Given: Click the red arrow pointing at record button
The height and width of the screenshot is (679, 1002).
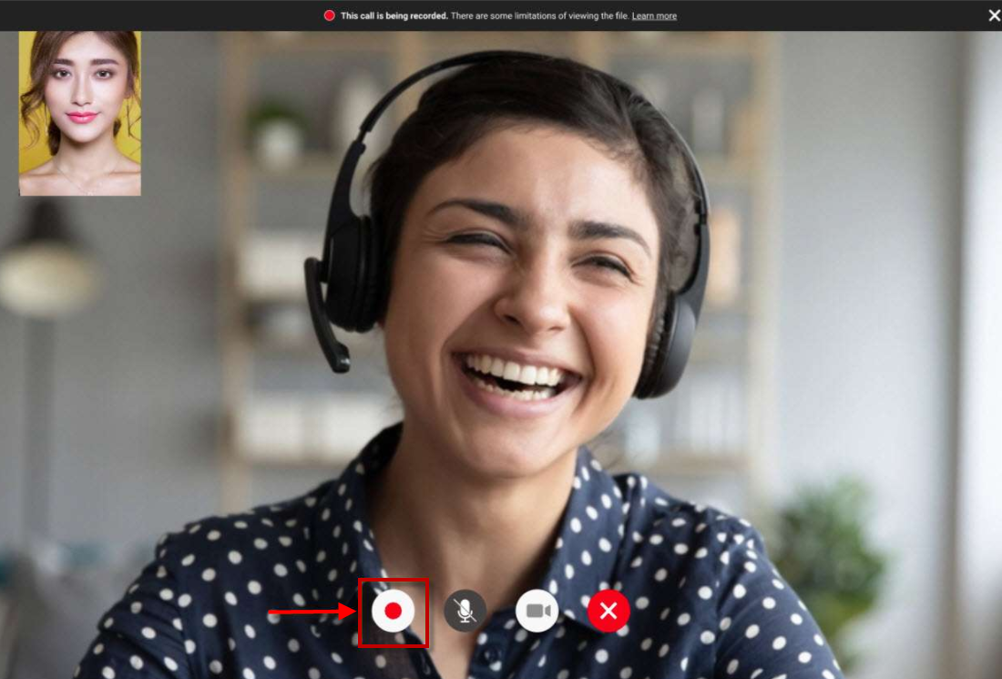Looking at the screenshot, I should (x=312, y=612).
